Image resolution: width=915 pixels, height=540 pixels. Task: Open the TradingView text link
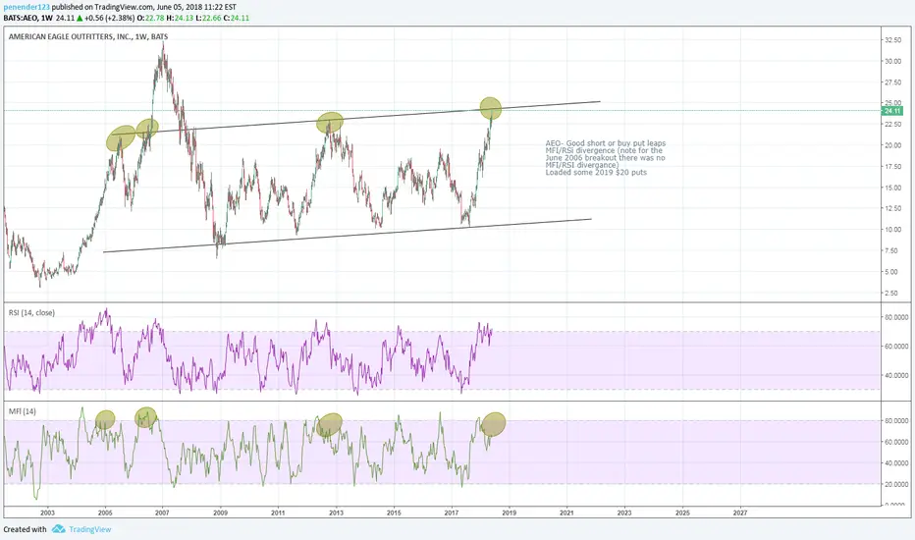(90, 529)
